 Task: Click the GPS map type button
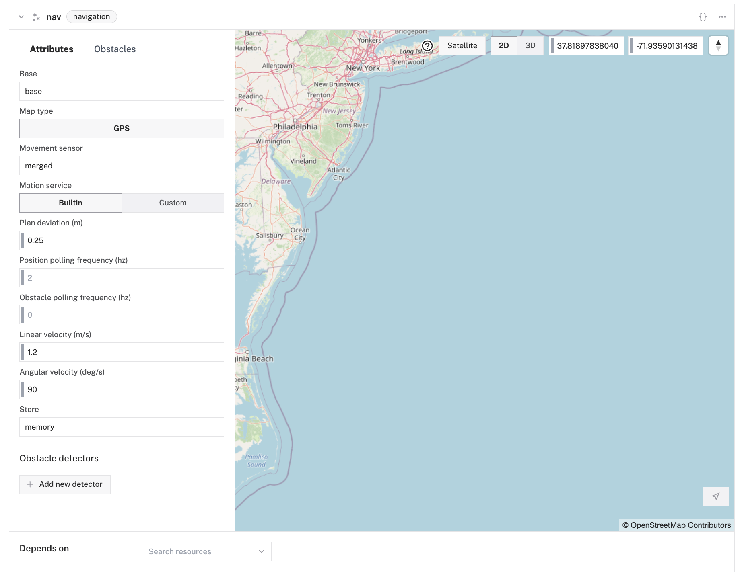tap(122, 129)
